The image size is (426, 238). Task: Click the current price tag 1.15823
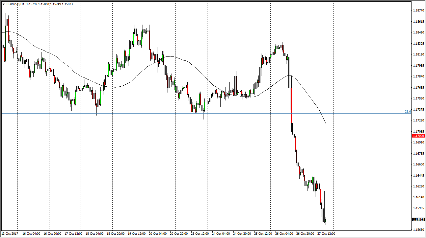pyautogui.click(x=418, y=219)
